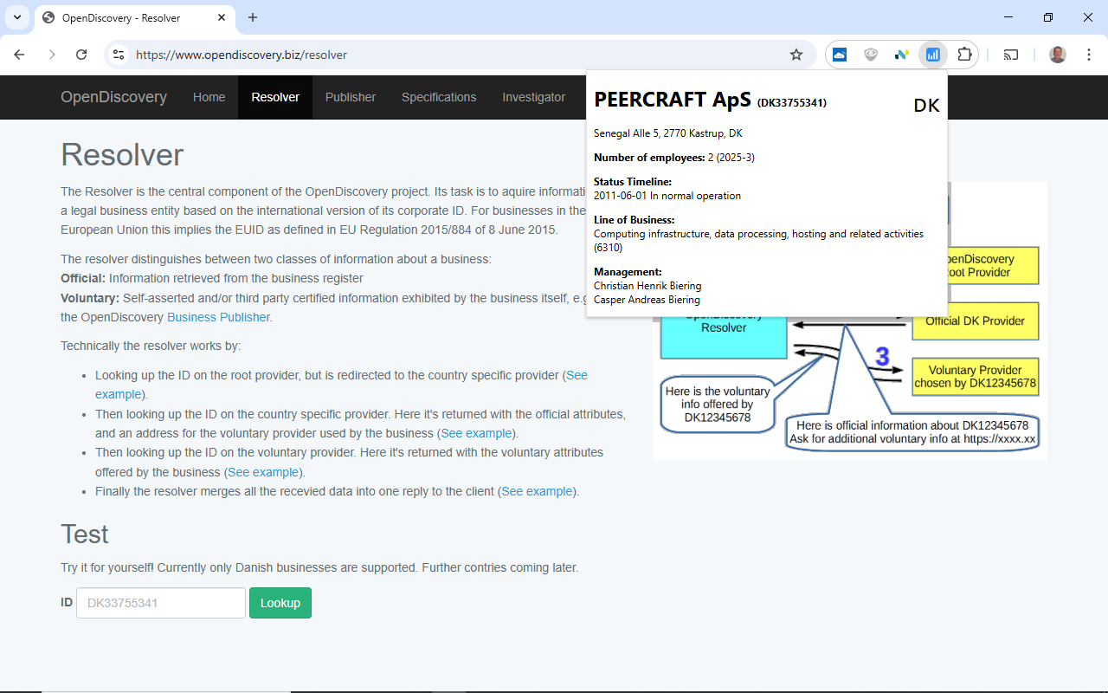
Task: Click the Cast media icon
Action: click(x=1011, y=55)
